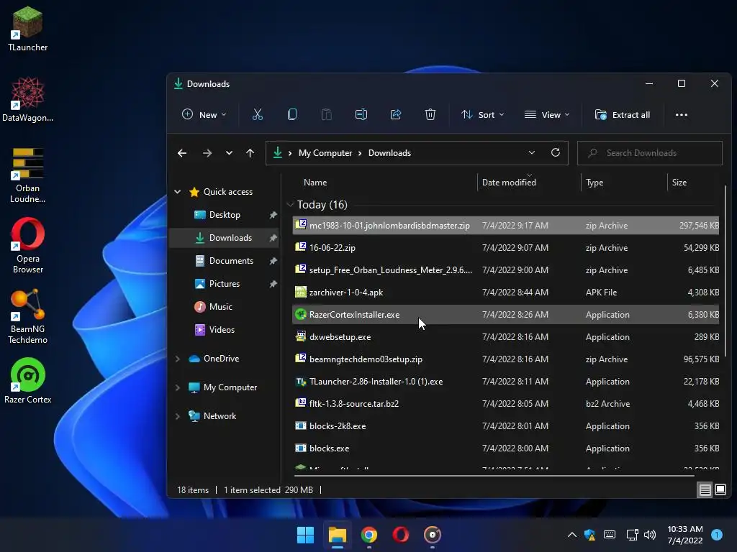The image size is (737, 552).
Task: Expand My Computer in navigation pane
Action: (178, 387)
